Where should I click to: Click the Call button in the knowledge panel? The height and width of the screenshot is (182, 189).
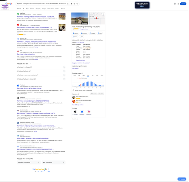pyautogui.click(x=81, y=37)
